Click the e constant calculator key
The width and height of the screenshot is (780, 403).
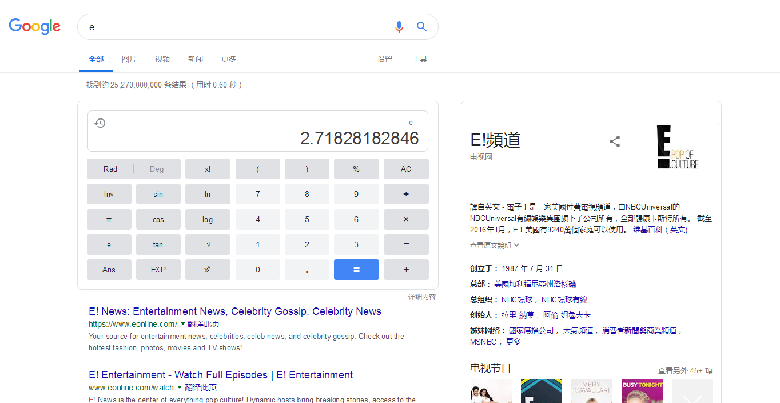109,244
